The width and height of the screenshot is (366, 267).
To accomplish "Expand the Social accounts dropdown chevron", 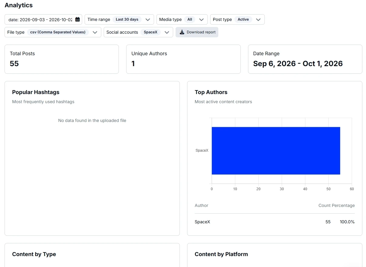I will point(167,32).
